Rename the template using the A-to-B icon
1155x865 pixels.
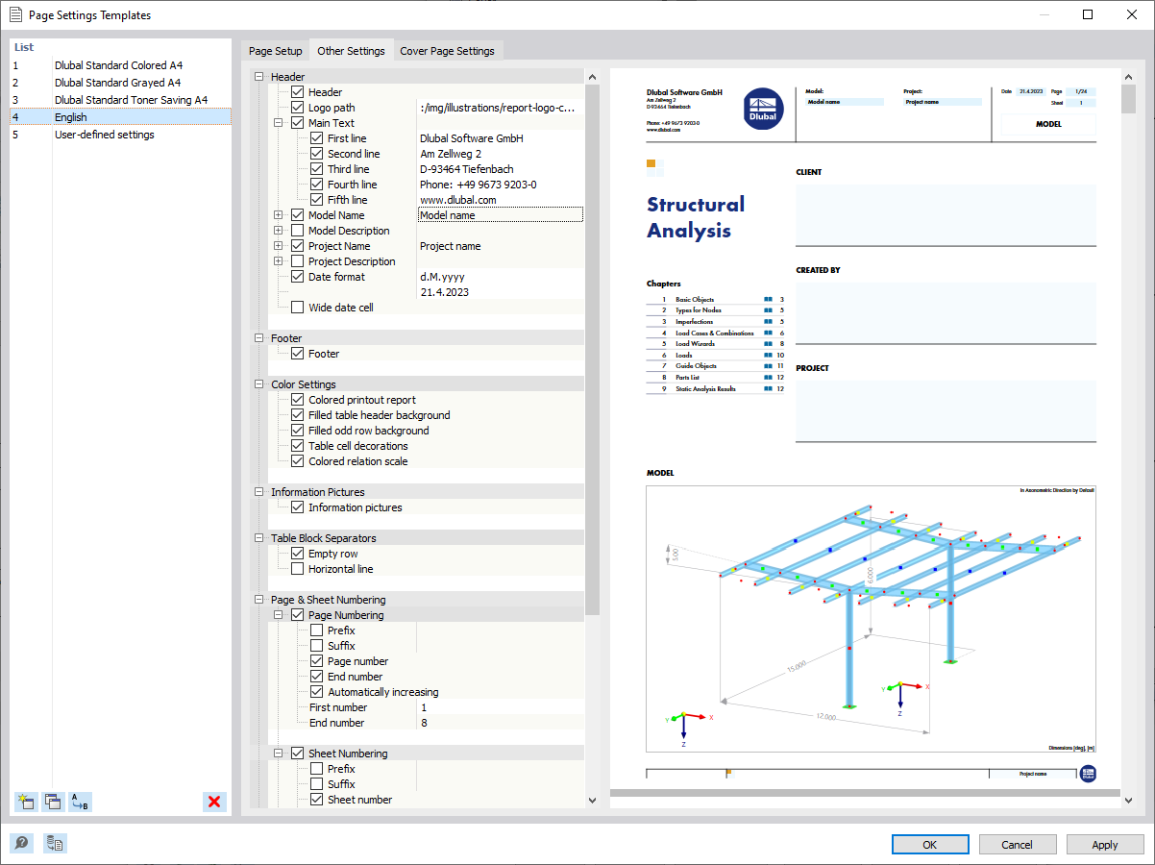click(x=81, y=802)
